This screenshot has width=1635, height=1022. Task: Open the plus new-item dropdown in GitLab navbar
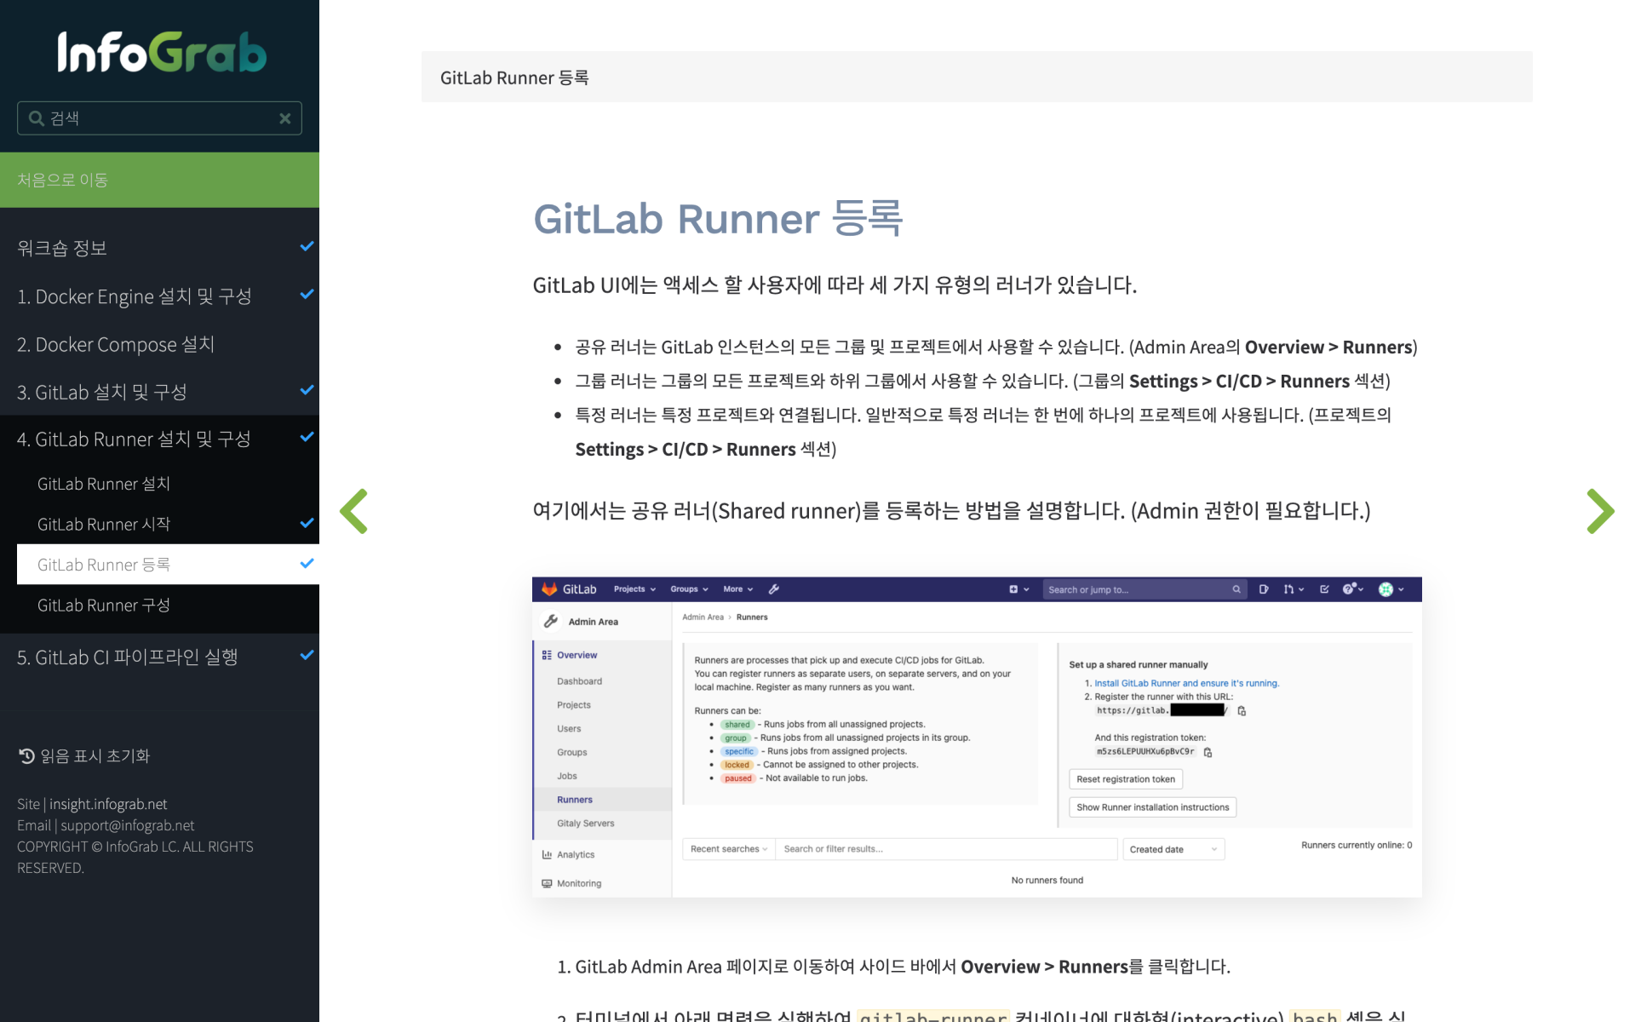click(x=1019, y=589)
